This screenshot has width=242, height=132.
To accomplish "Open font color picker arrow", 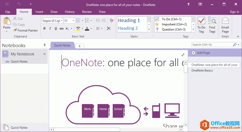I will [91, 28].
